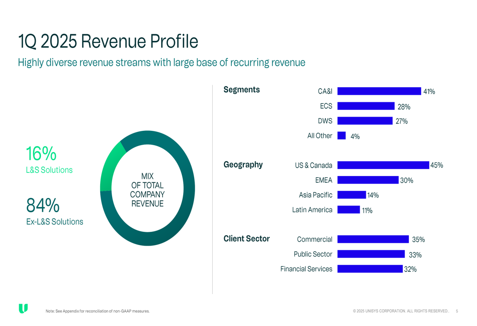Click the Commercial blue bar
Image resolution: width=477 pixels, height=326 pixels.
(x=373, y=239)
